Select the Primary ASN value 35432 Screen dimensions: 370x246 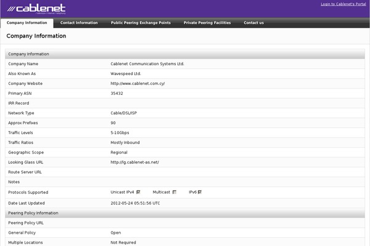coord(117,93)
